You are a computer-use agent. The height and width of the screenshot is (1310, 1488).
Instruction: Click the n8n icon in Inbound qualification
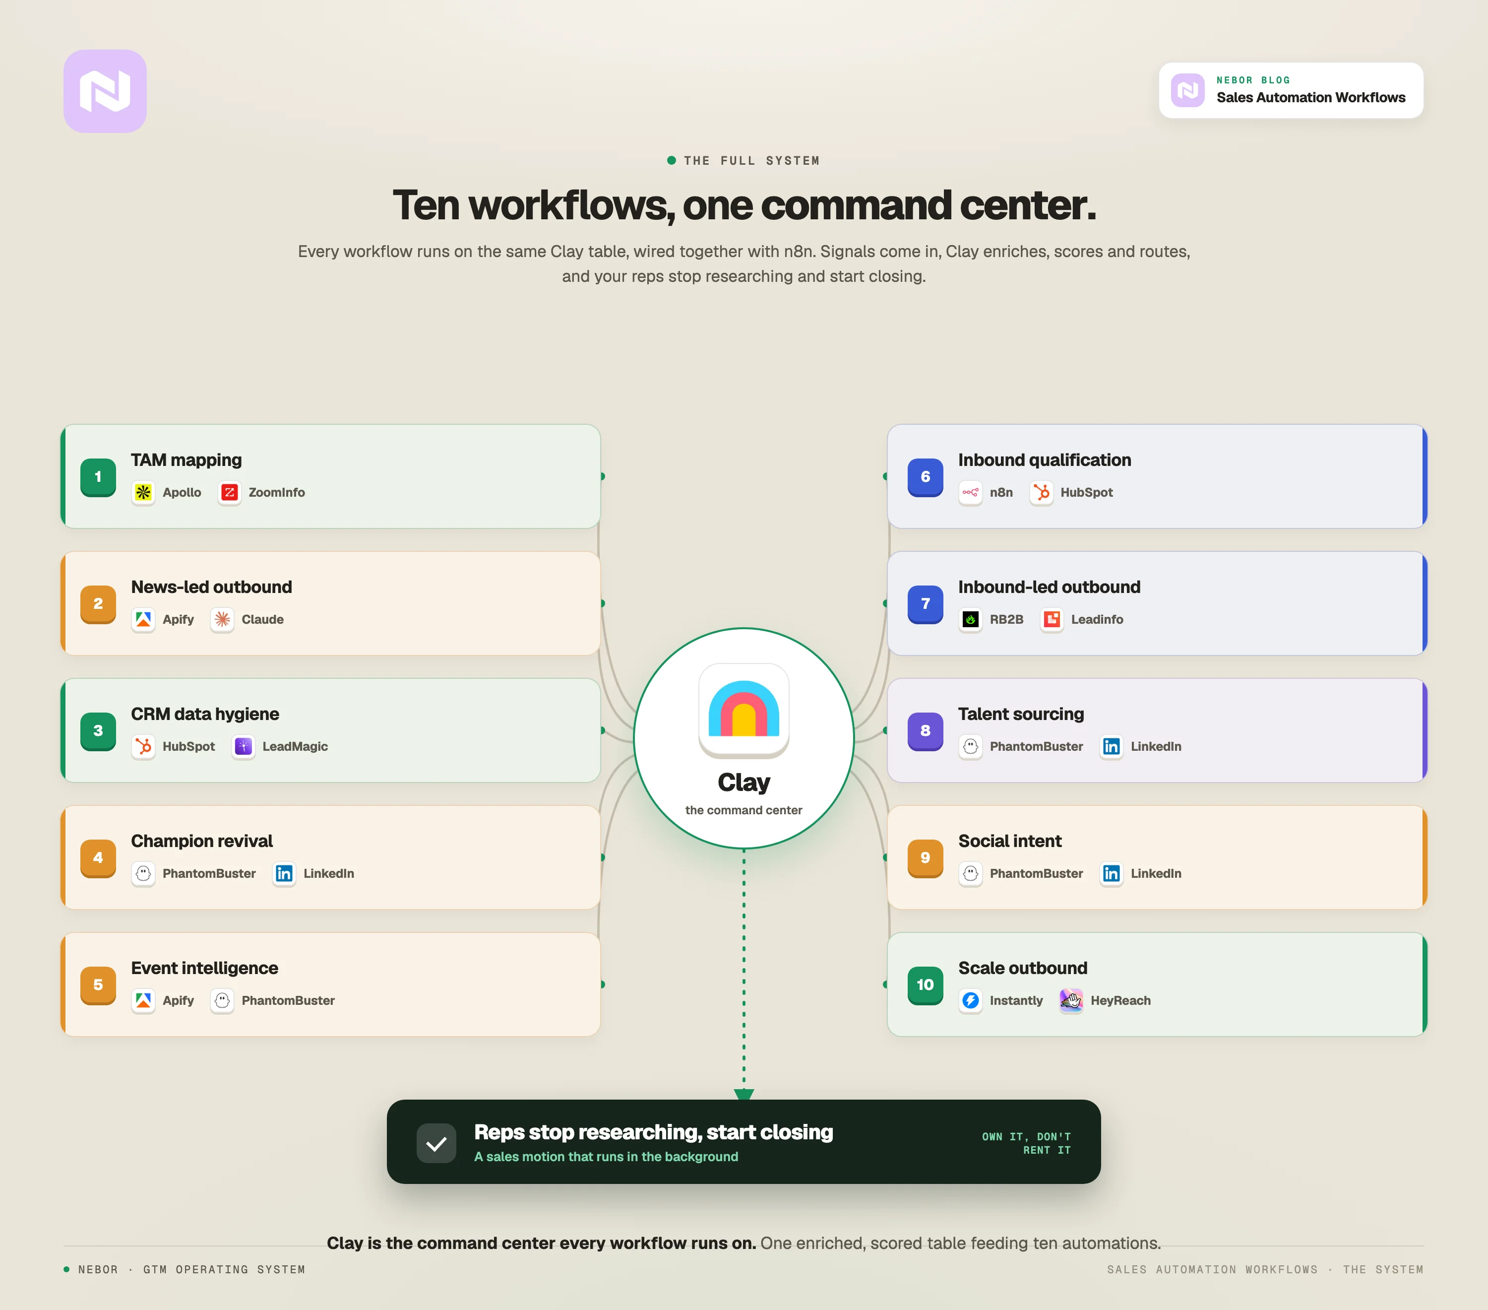970,493
